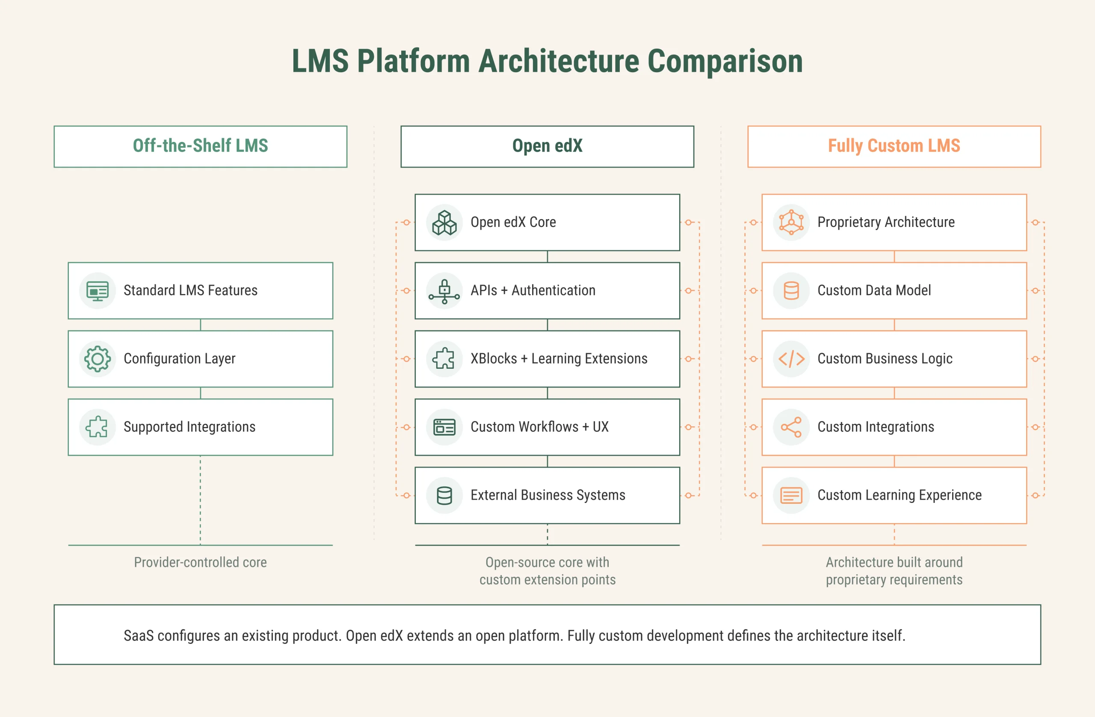1095x717 pixels.
Task: Click the Custom Integrations share icon
Action: tap(791, 427)
